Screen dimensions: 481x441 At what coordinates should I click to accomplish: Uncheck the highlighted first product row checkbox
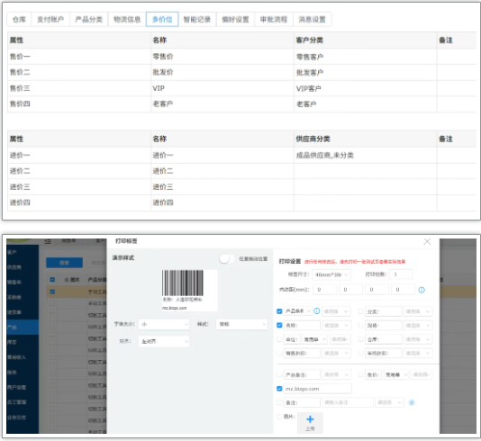coord(52,292)
